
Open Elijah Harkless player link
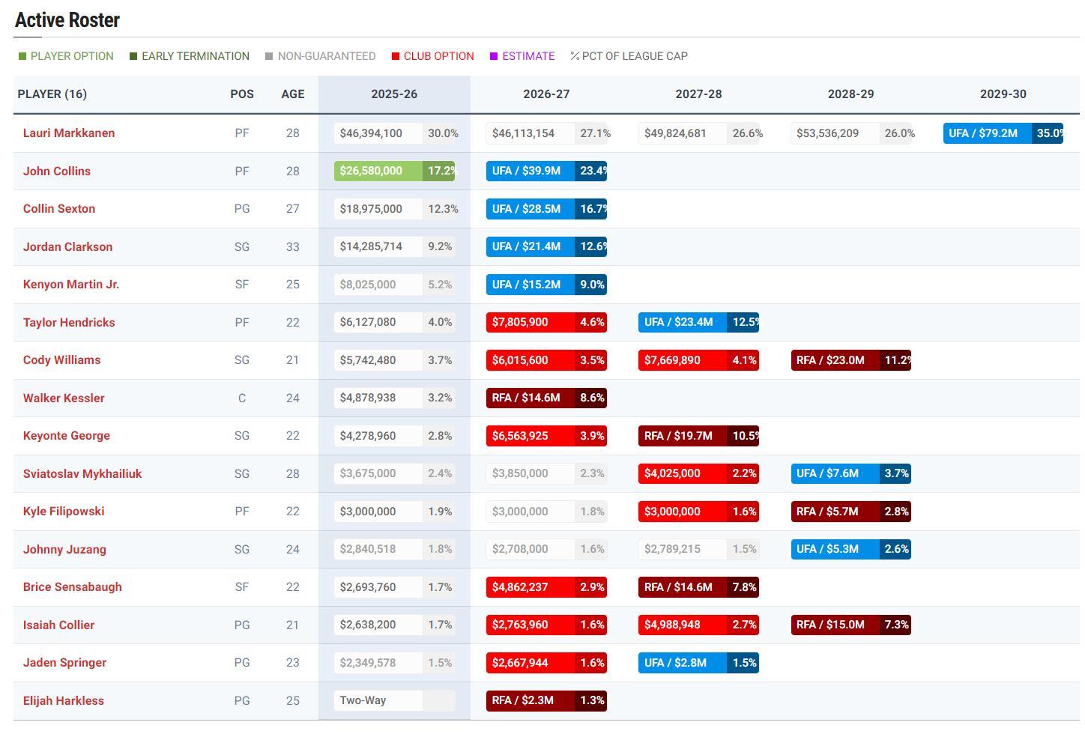[x=64, y=700]
